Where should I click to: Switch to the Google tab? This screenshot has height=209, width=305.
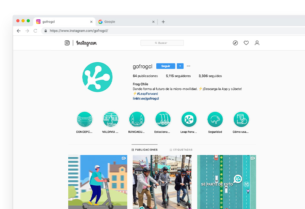click(127, 22)
